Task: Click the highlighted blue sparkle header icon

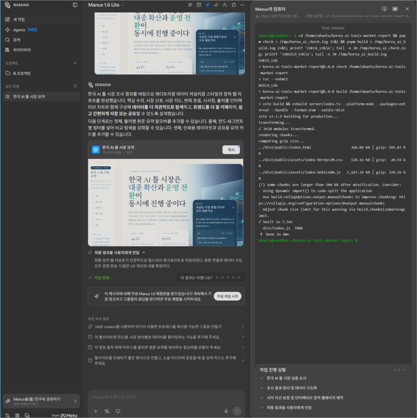Action: pyautogui.click(x=208, y=5)
